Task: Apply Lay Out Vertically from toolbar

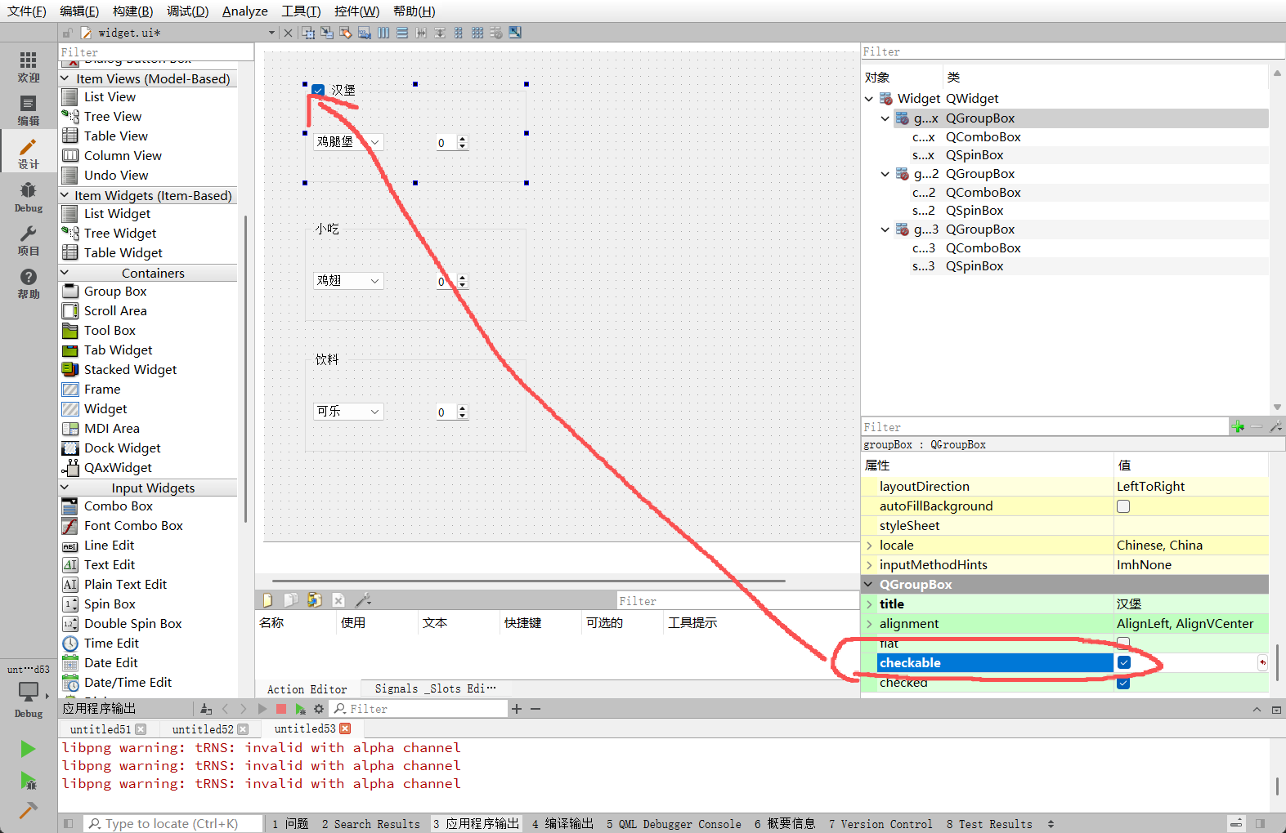Action: [x=402, y=33]
